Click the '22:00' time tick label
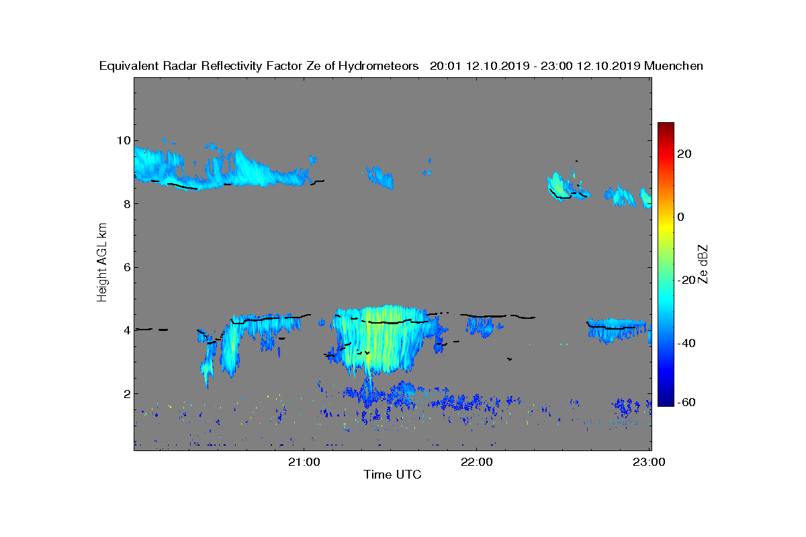806x537 pixels. coord(476,462)
